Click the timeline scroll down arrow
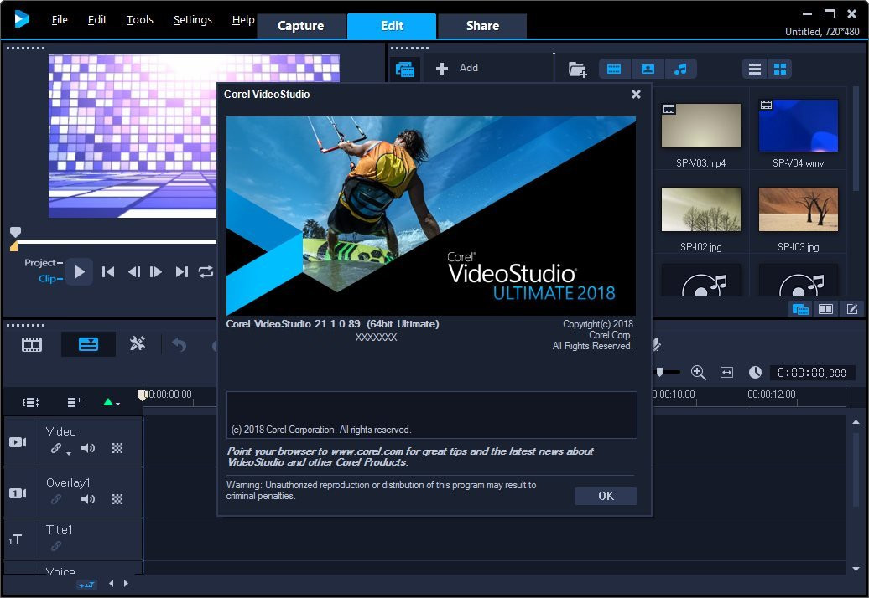Image resolution: width=869 pixels, height=598 pixels. click(856, 569)
